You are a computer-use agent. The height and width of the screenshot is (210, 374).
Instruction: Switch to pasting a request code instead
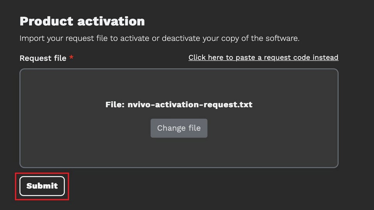point(263,58)
